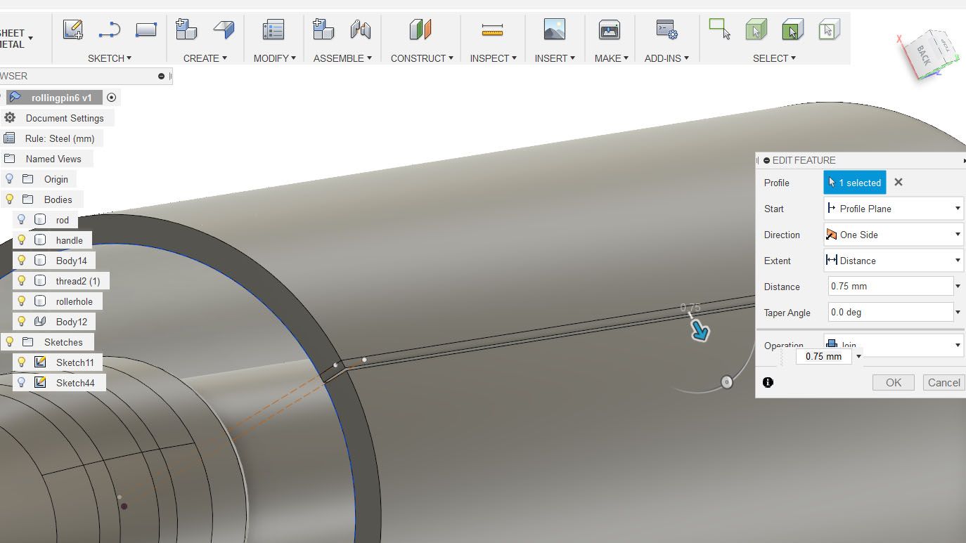Viewport: 966px width, 543px height.
Task: Activate rollingpin6 v1 radio button
Action: tap(111, 98)
